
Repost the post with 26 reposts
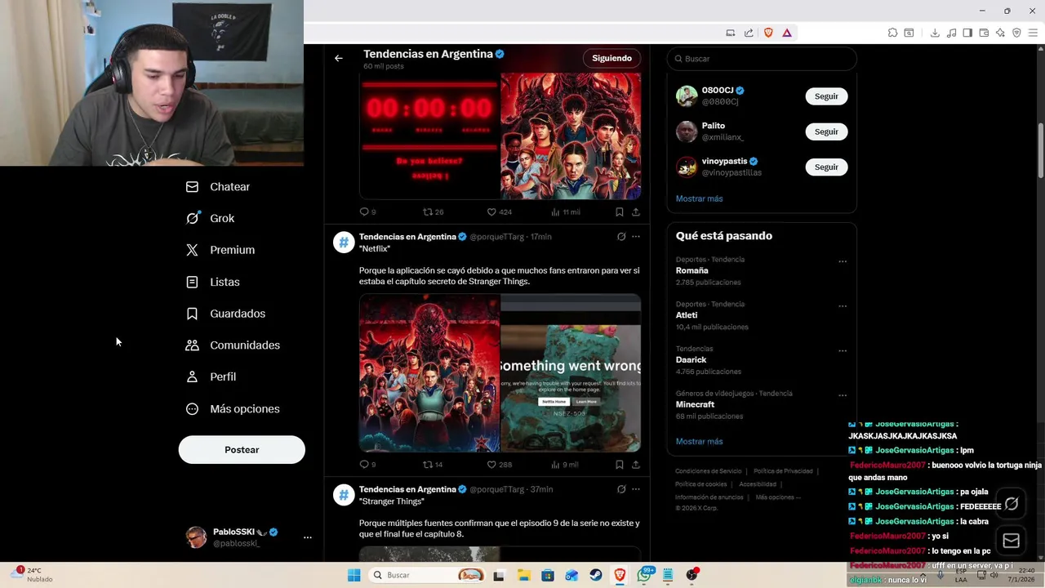click(432, 212)
